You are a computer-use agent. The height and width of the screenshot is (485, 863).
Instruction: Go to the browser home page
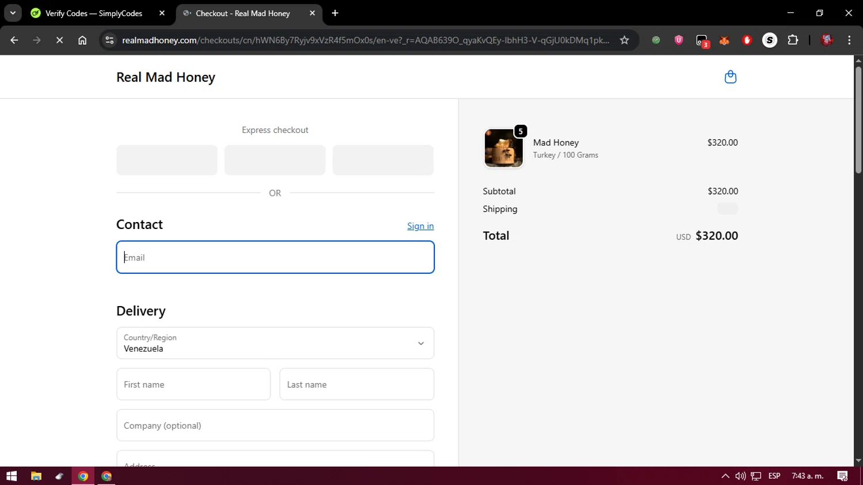click(82, 40)
